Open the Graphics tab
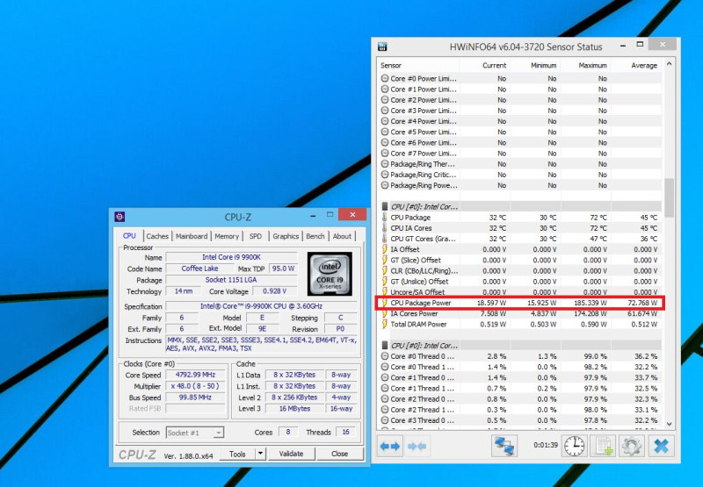Screen dimensions: 703x487 286,236
